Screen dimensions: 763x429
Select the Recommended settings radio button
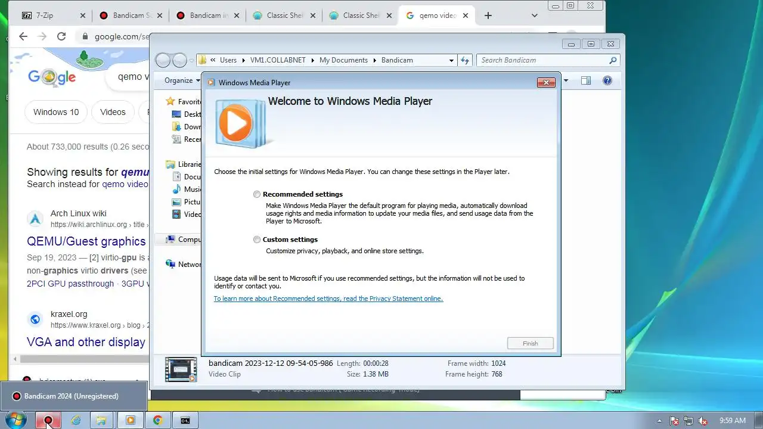pos(257,194)
